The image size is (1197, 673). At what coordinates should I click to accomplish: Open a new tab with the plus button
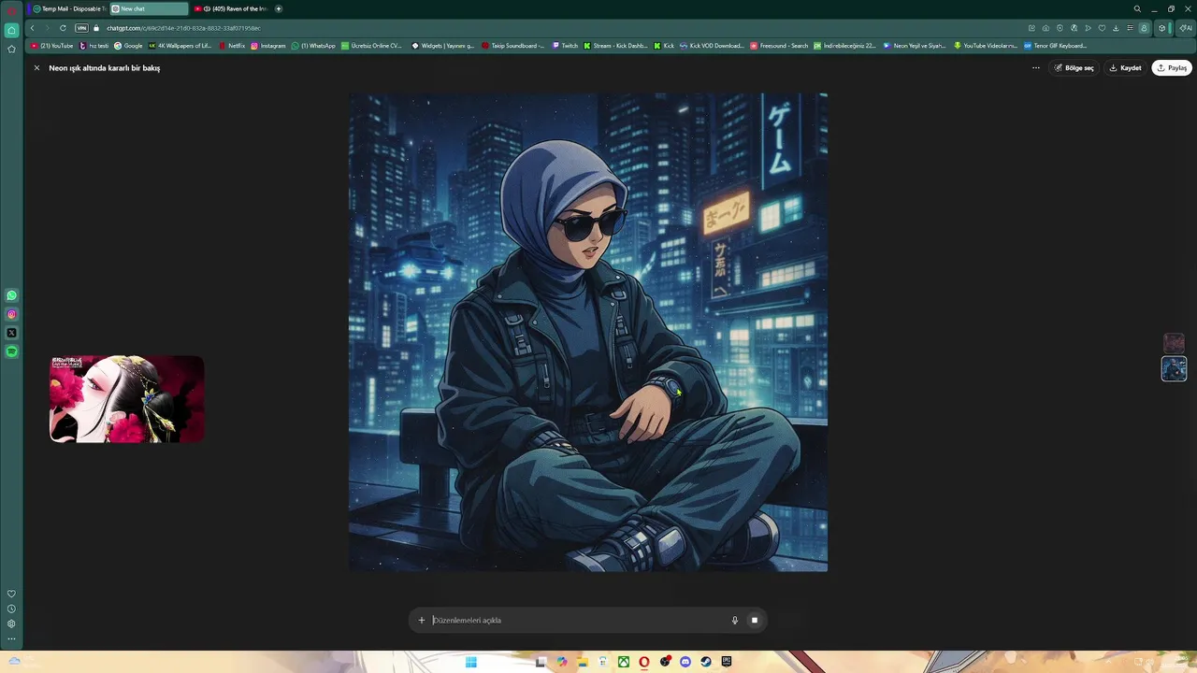click(279, 8)
